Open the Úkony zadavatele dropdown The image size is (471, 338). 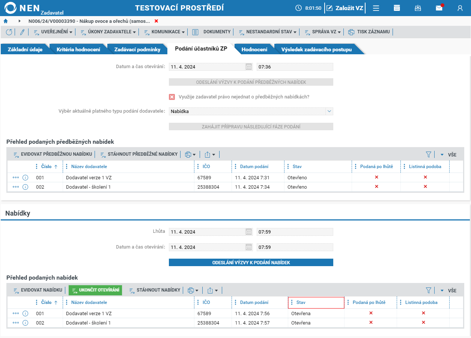(x=108, y=32)
